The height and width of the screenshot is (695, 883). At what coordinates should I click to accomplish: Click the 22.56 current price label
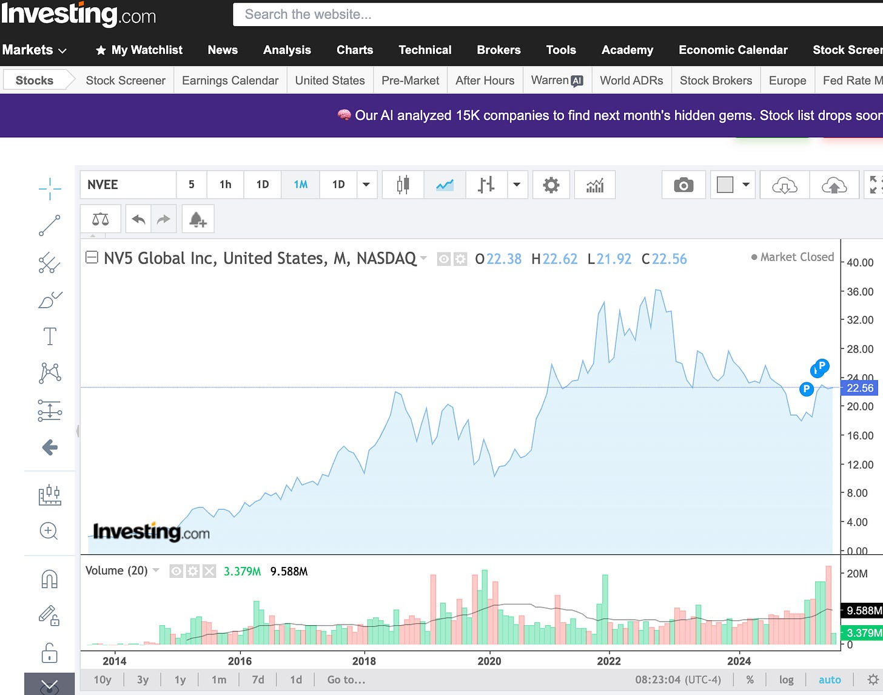860,388
